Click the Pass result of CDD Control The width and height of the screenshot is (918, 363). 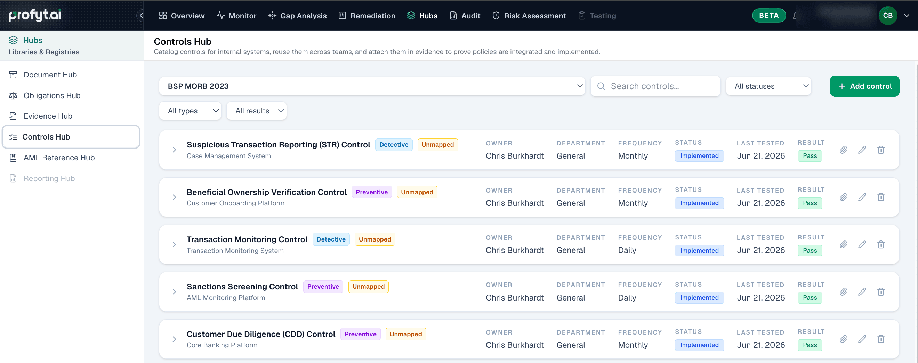tap(810, 345)
